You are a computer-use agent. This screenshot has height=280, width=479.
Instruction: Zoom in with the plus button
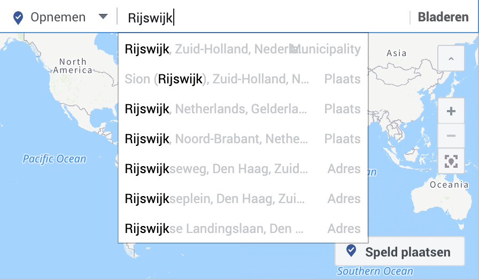(x=451, y=112)
